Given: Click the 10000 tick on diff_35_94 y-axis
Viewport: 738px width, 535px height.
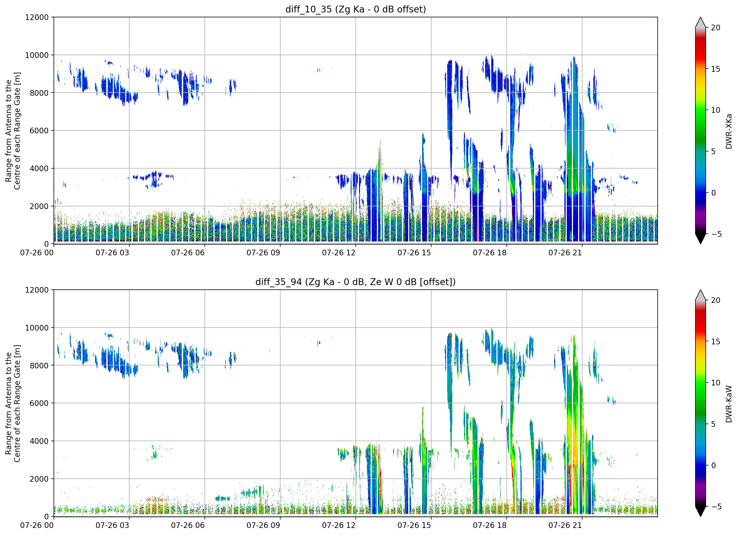Looking at the screenshot, I should [37, 328].
